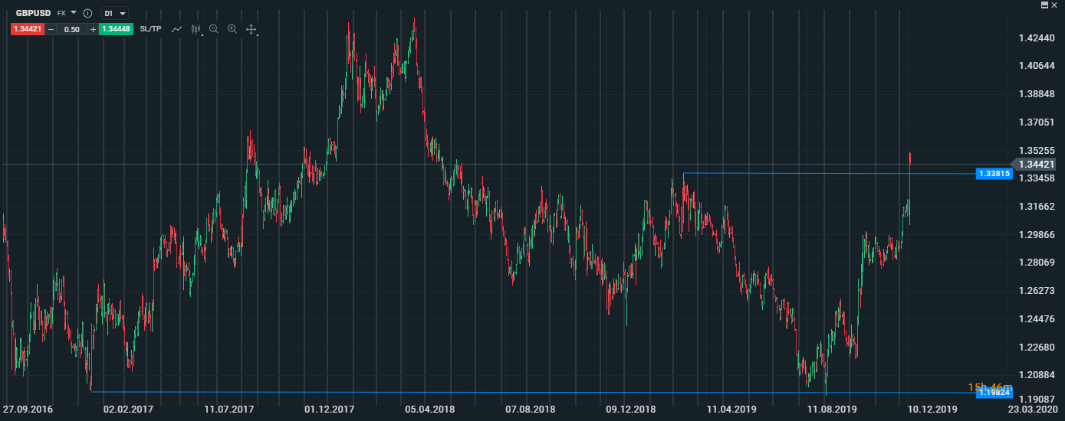Maximize the chart panel
1065x421 pixels.
click(x=1044, y=5)
